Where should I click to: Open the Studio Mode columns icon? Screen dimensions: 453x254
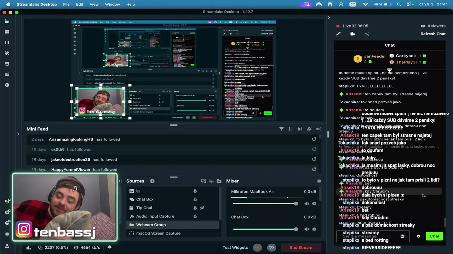[7, 42]
